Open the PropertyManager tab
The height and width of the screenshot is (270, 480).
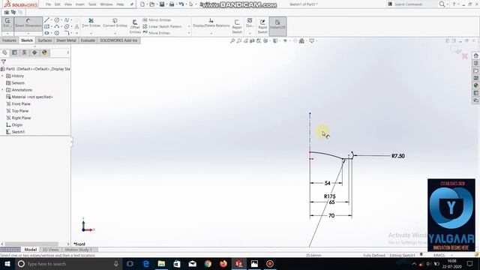click(x=14, y=52)
